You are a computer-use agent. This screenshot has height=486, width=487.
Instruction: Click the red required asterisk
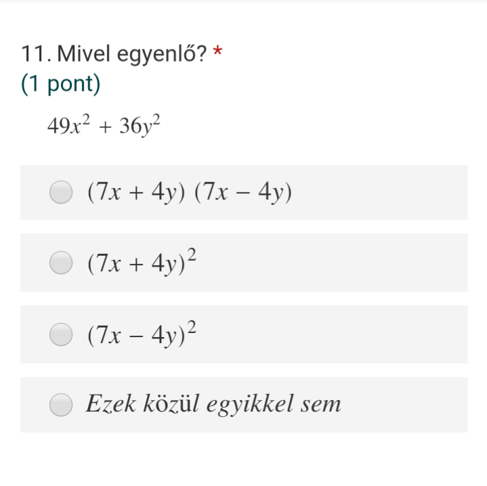217,51
